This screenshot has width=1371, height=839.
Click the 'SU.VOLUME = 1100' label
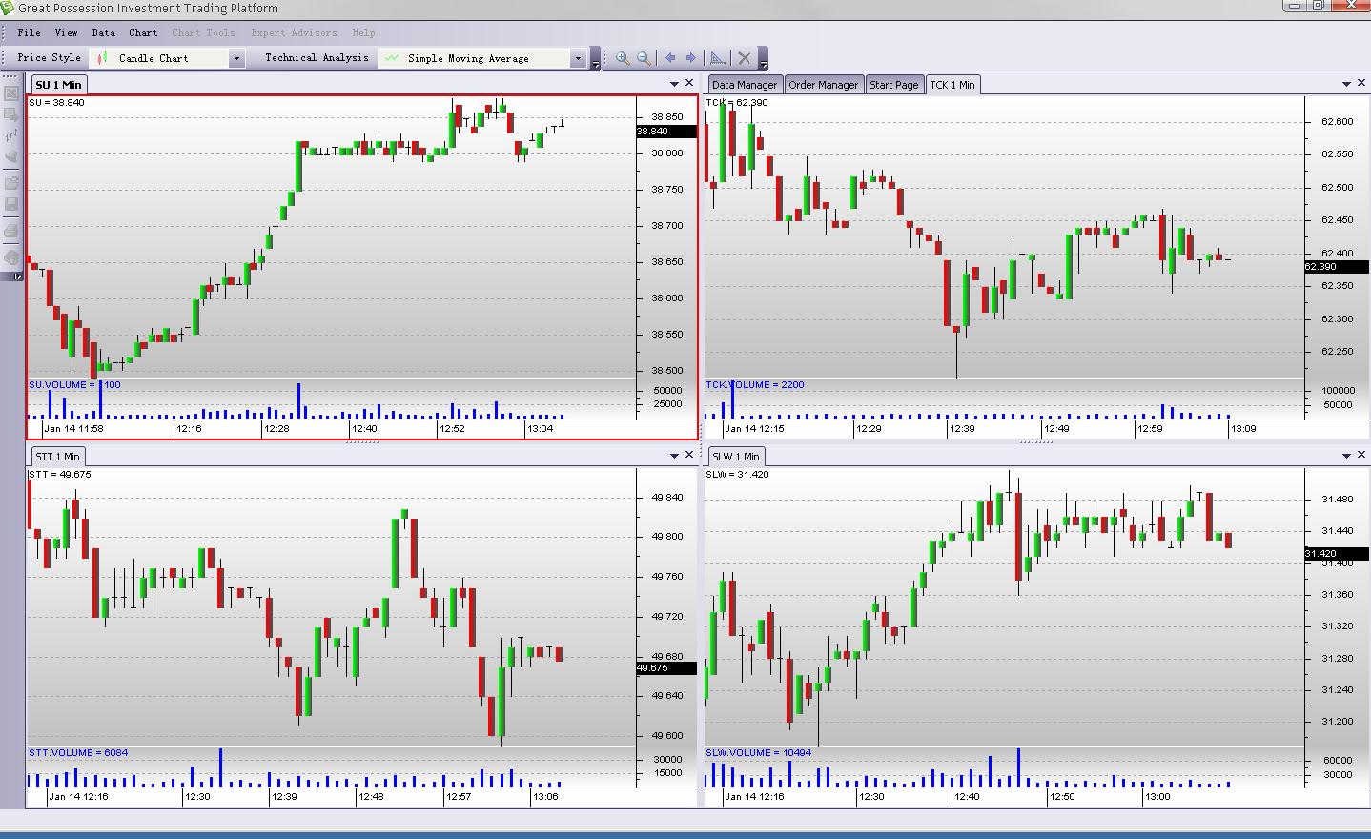click(75, 385)
